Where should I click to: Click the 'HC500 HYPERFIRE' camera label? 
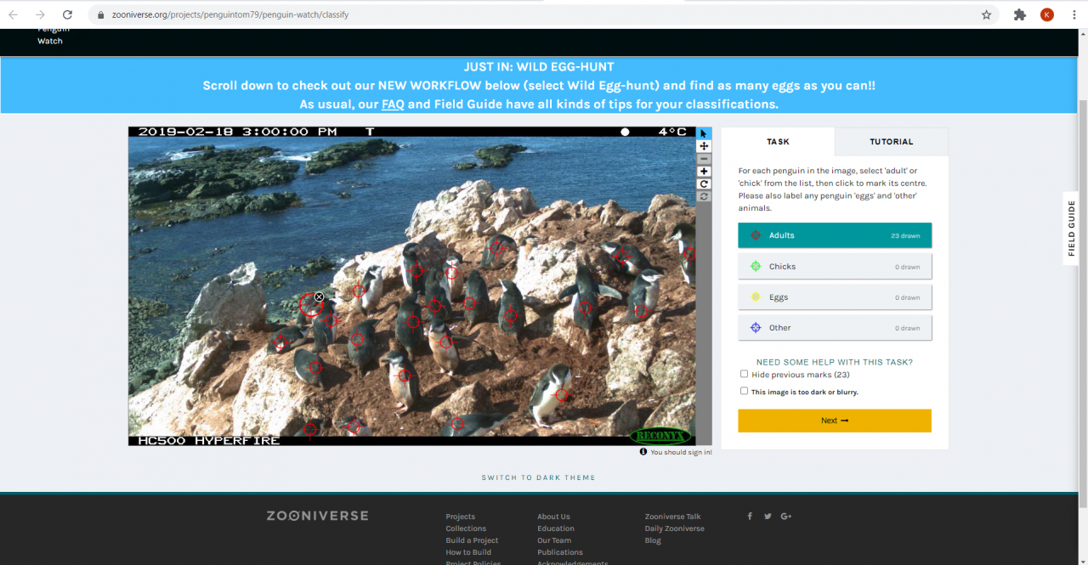click(x=208, y=440)
